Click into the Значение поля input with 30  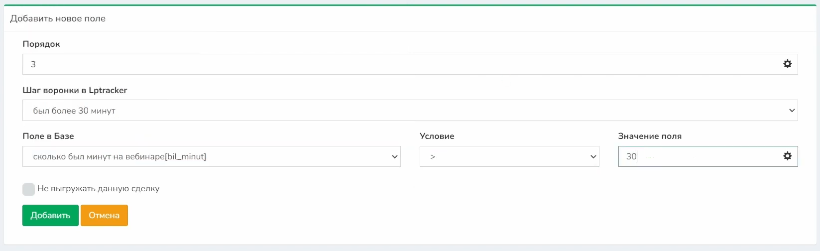(697, 156)
